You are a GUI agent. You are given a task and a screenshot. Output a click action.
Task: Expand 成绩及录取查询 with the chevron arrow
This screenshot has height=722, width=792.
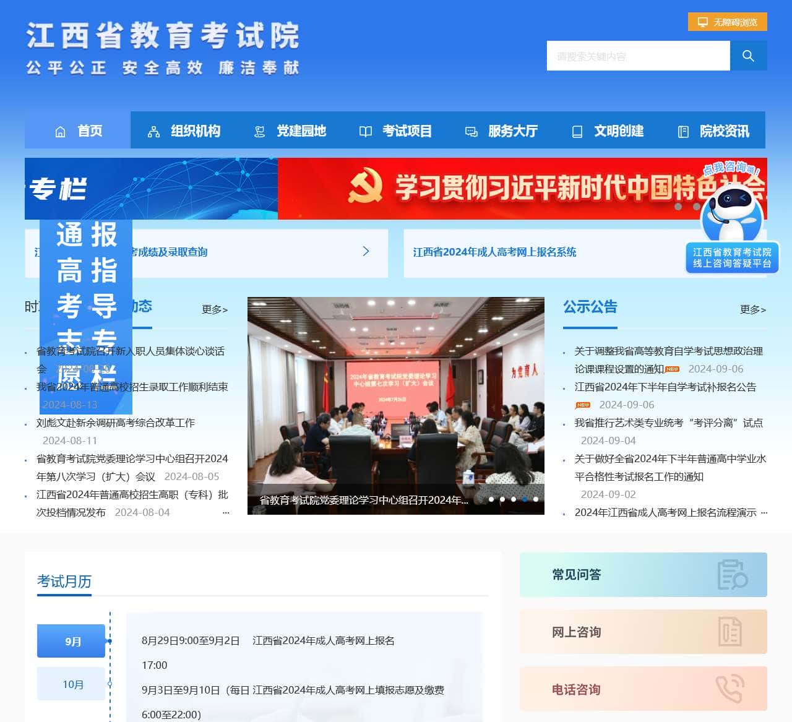(366, 252)
